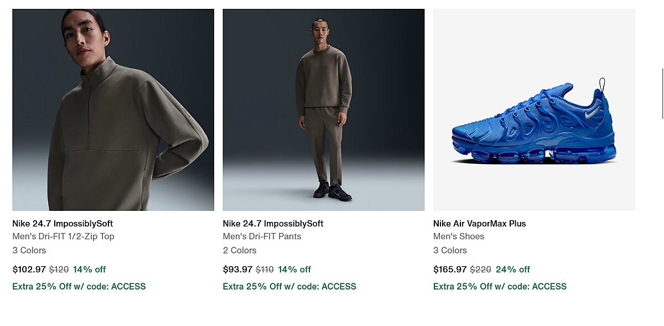Click the first Nike 24.7 ImpossiblySoft title

tap(63, 224)
